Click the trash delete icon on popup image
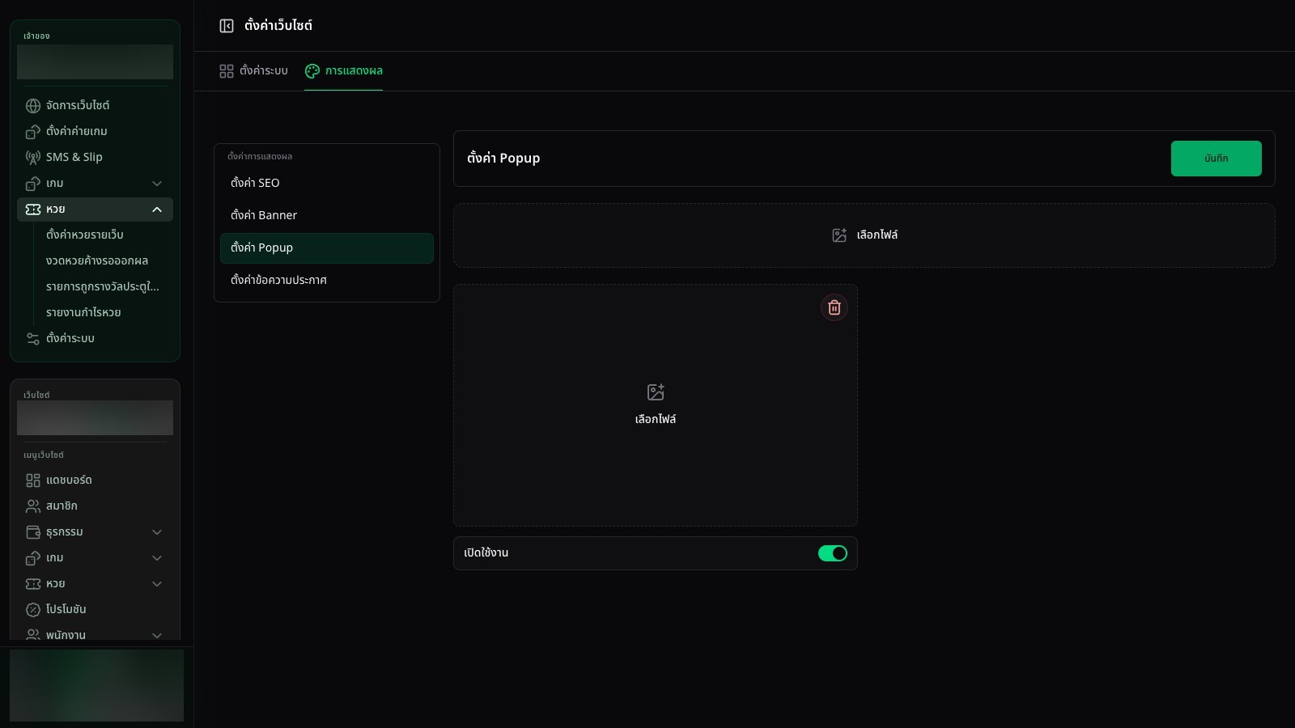Image resolution: width=1295 pixels, height=728 pixels. pos(834,307)
